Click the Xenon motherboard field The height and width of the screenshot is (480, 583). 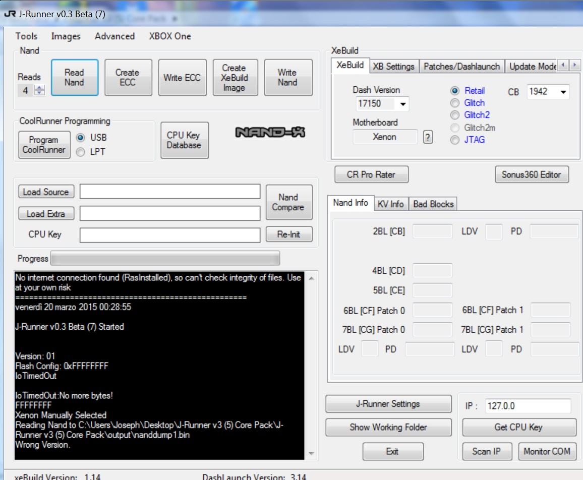coord(385,137)
